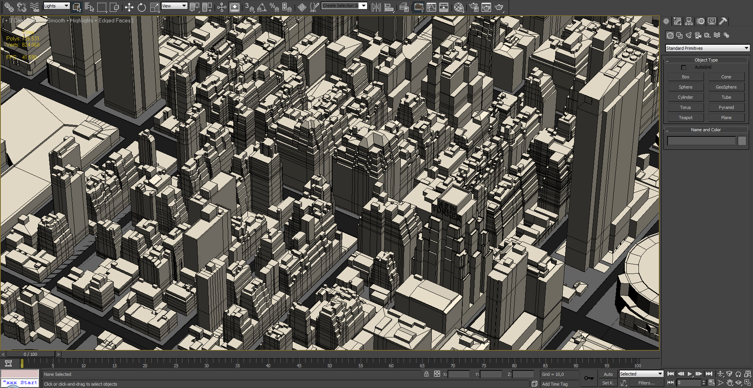Expand the Reference Coordinate System View dropdown
Viewport: 753px width, 388px height.
coord(174,5)
